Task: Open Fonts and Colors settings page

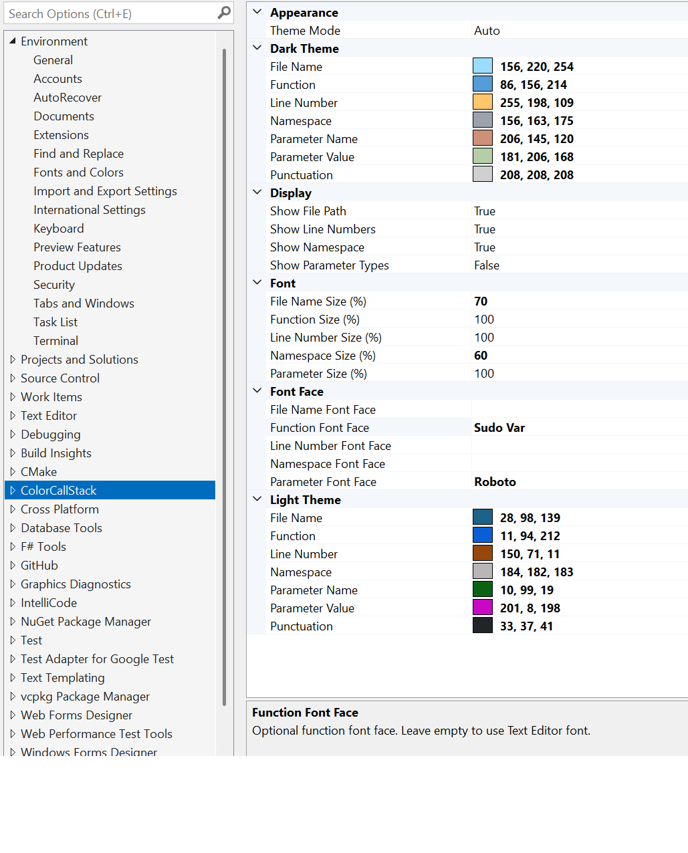Action: coord(78,172)
